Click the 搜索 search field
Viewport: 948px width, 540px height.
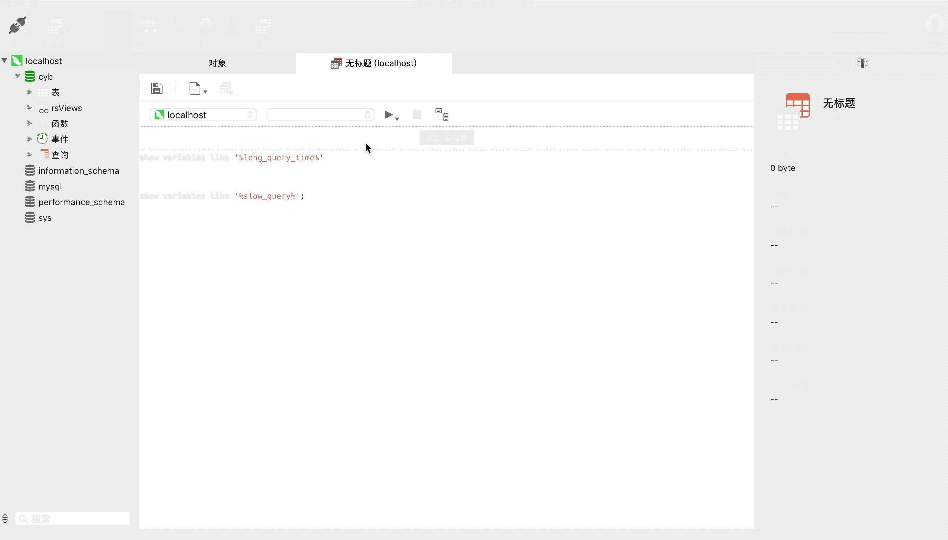click(72, 519)
